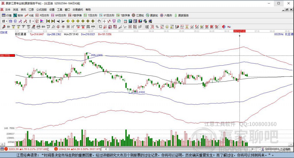Open the 帮助 menu

pyautogui.click(x=88, y=9)
